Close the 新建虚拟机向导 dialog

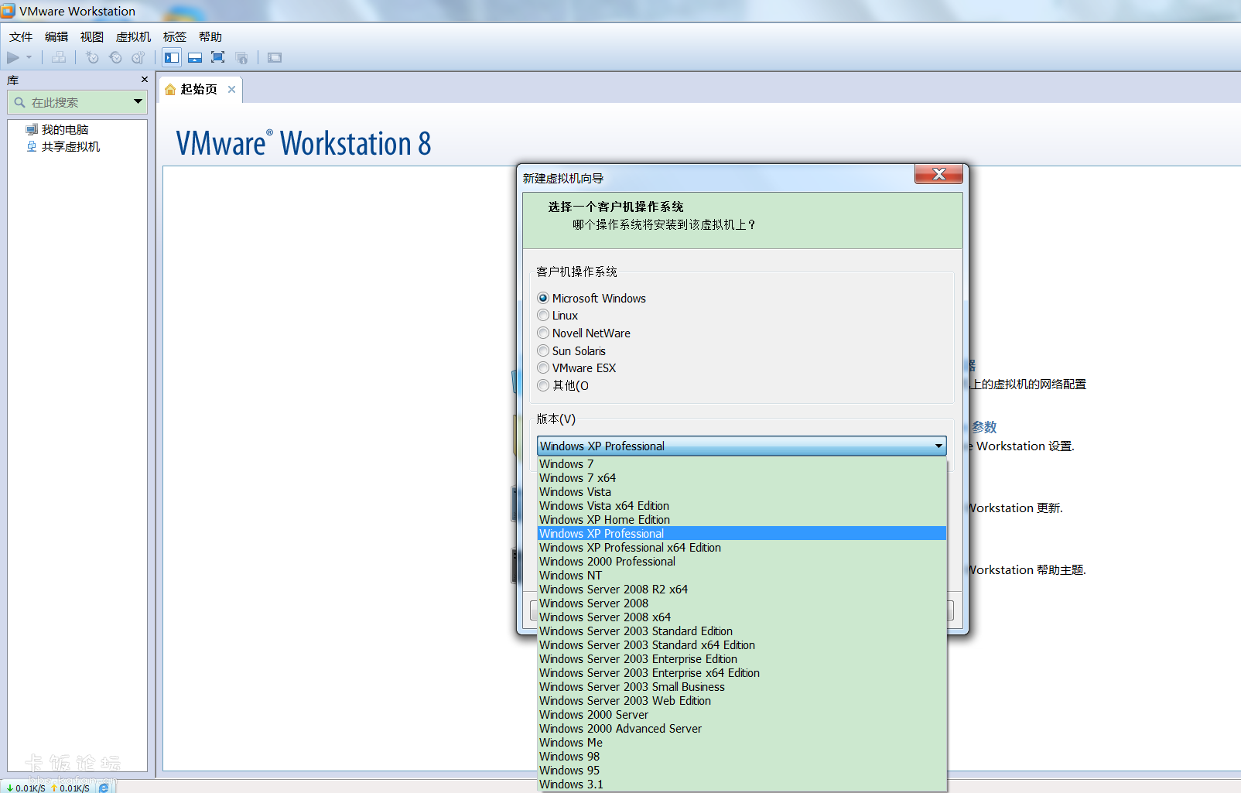[938, 174]
